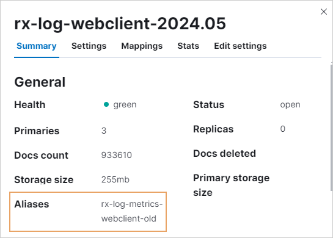The image size is (333, 238).
Task: Click the Docs deleted label
Action: coord(224,154)
